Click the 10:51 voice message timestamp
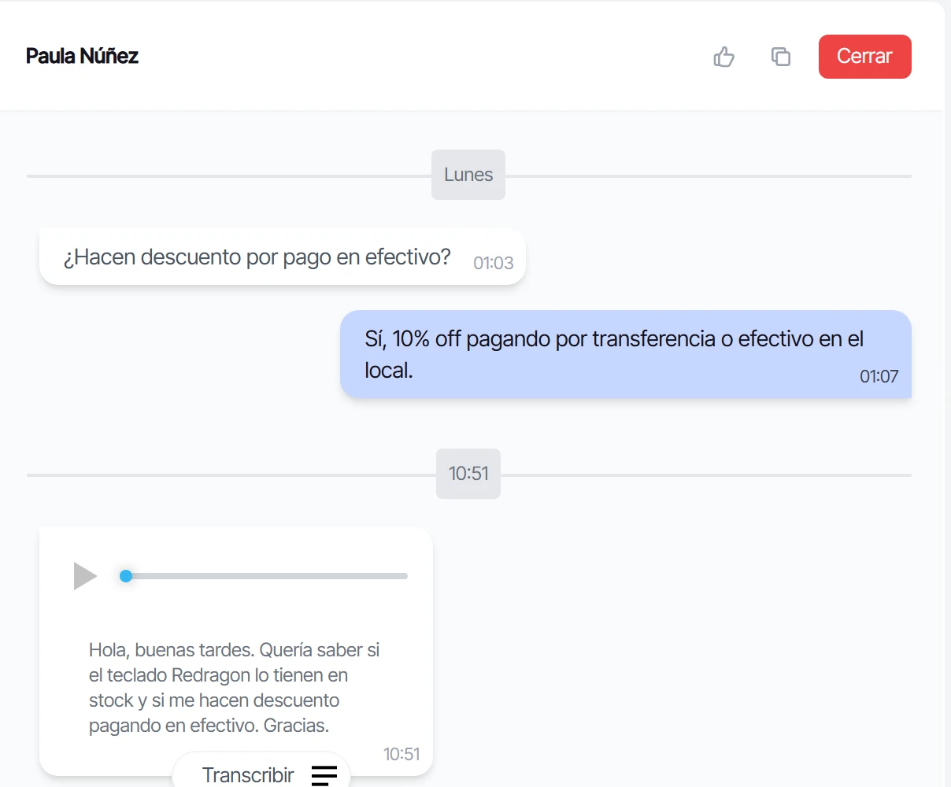 (401, 754)
